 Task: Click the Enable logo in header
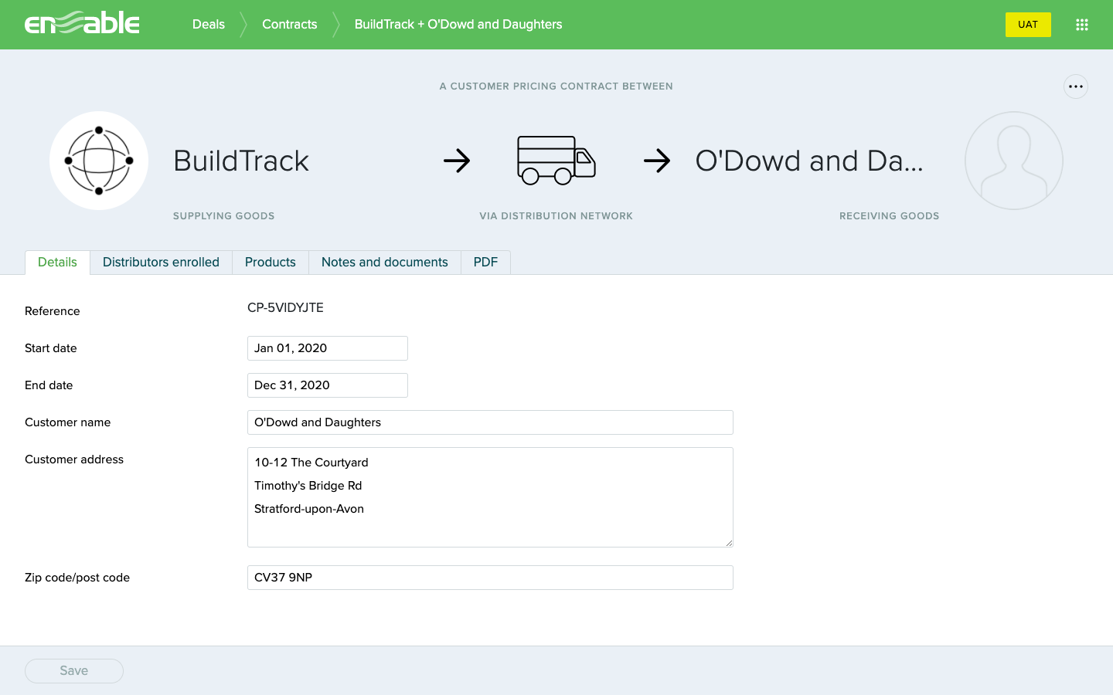(82, 24)
